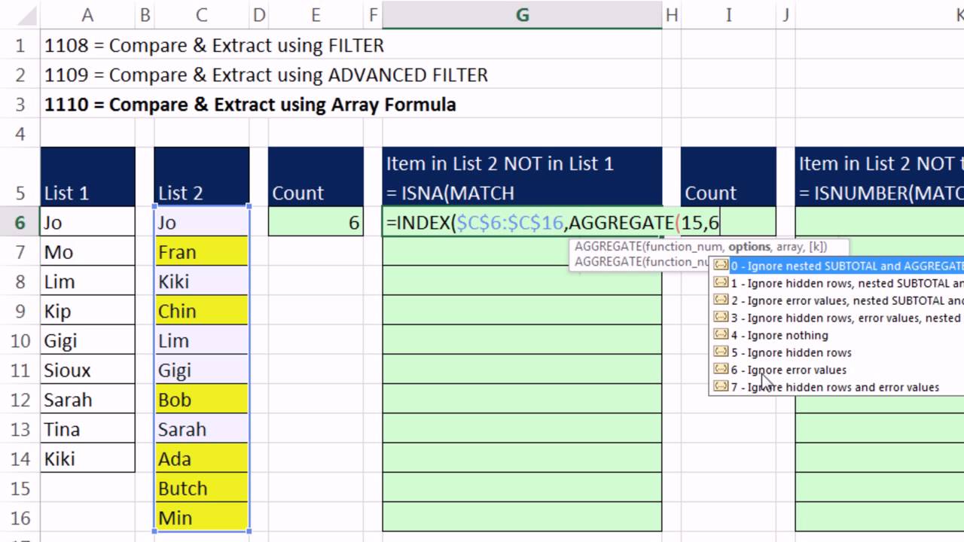The width and height of the screenshot is (964, 542).
Task: Select column F header
Action: click(373, 14)
